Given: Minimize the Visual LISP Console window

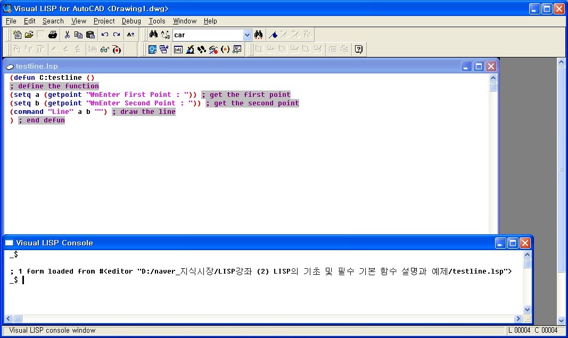Looking at the screenshot, I should [x=500, y=243].
